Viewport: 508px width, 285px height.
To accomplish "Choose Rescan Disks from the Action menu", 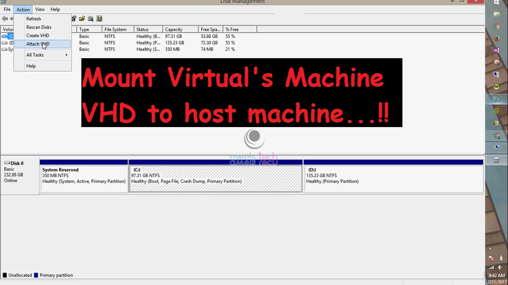I will pos(42,27).
